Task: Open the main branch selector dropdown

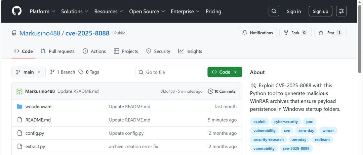Action: tap(29, 72)
